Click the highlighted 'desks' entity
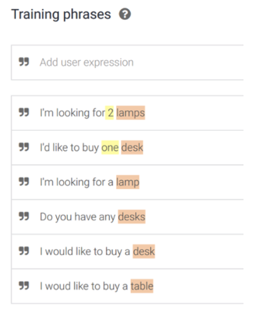 click(131, 216)
